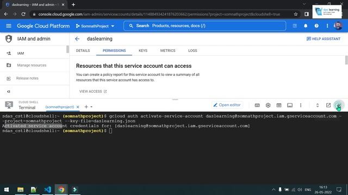The image size is (348, 195).
Task: Click the Cloud Shell maximize/restore arrows icon
Action: point(318,105)
